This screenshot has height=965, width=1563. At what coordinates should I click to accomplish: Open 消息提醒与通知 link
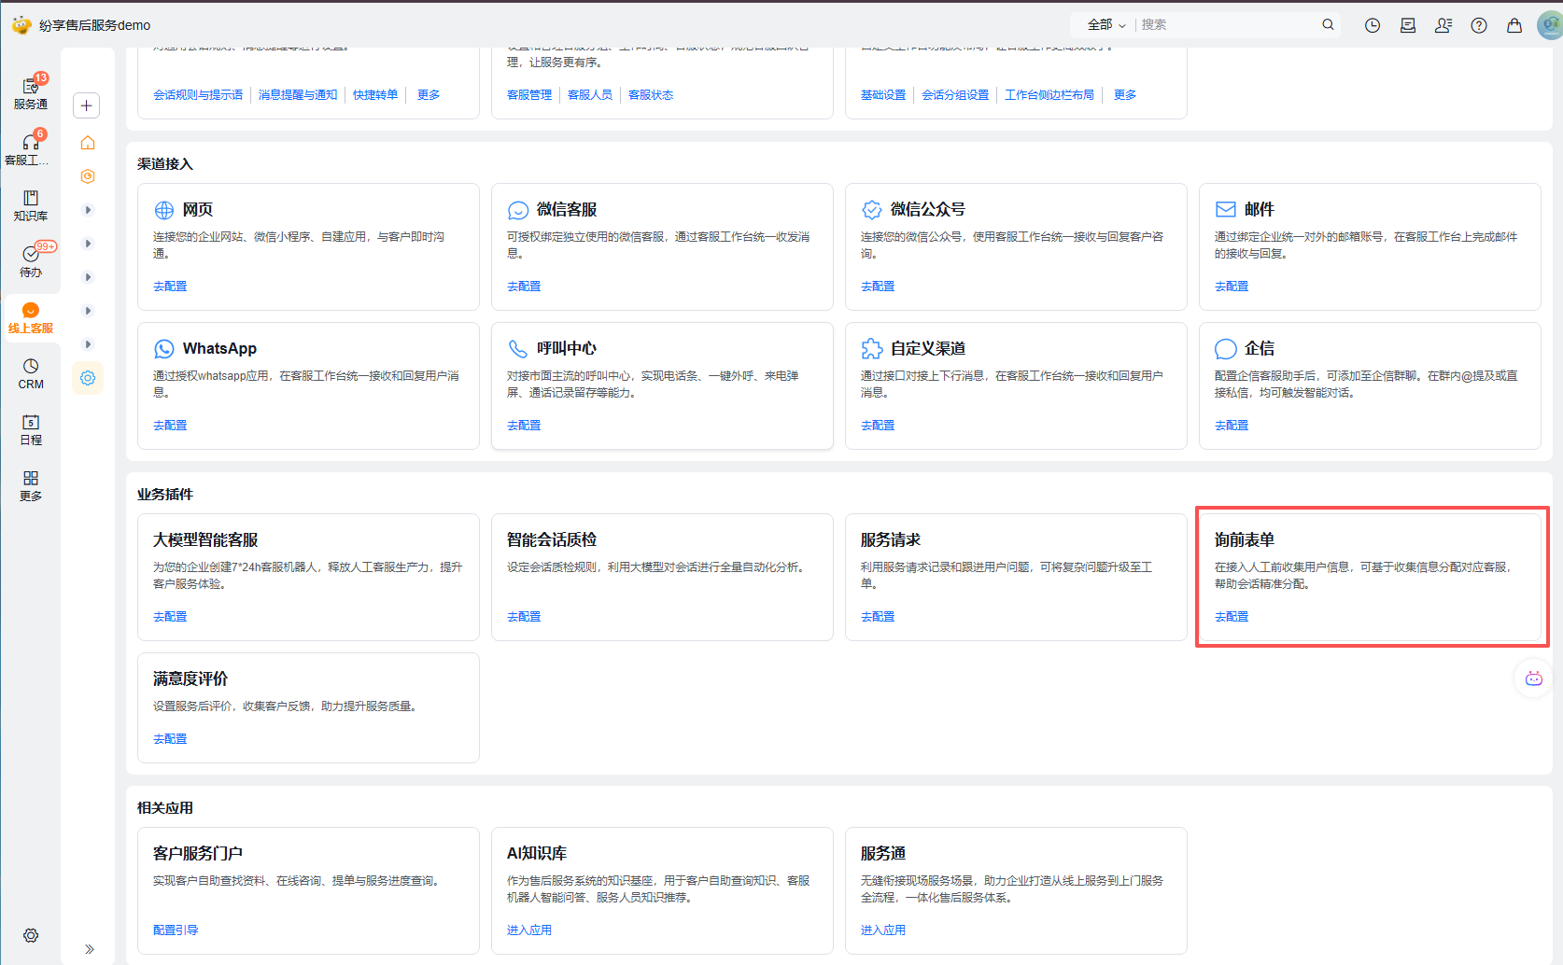[298, 95]
